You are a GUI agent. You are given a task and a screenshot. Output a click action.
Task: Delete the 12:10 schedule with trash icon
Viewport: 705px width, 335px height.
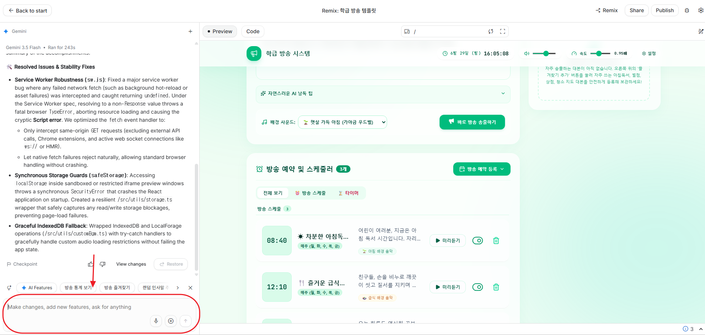pyautogui.click(x=496, y=287)
